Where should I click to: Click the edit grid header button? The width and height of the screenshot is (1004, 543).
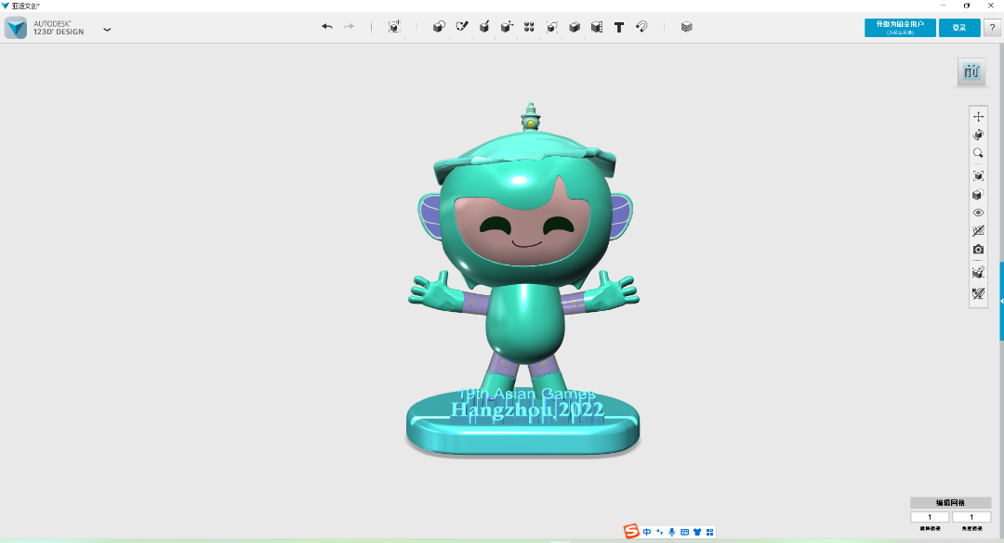pos(950,503)
